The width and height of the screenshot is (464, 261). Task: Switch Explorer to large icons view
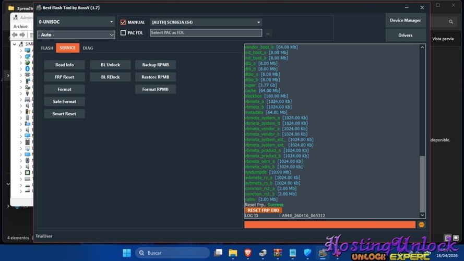click(x=456, y=238)
